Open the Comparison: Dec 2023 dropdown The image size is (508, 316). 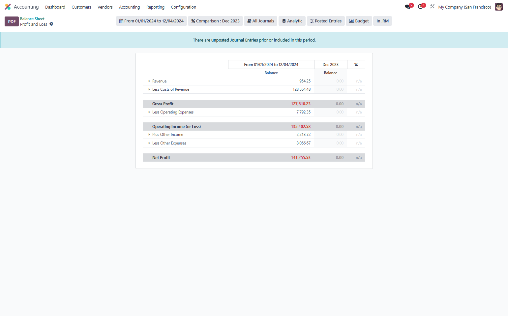[x=215, y=21]
